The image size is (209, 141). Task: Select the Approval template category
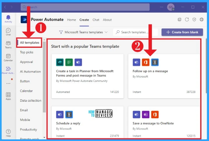tap(27, 62)
